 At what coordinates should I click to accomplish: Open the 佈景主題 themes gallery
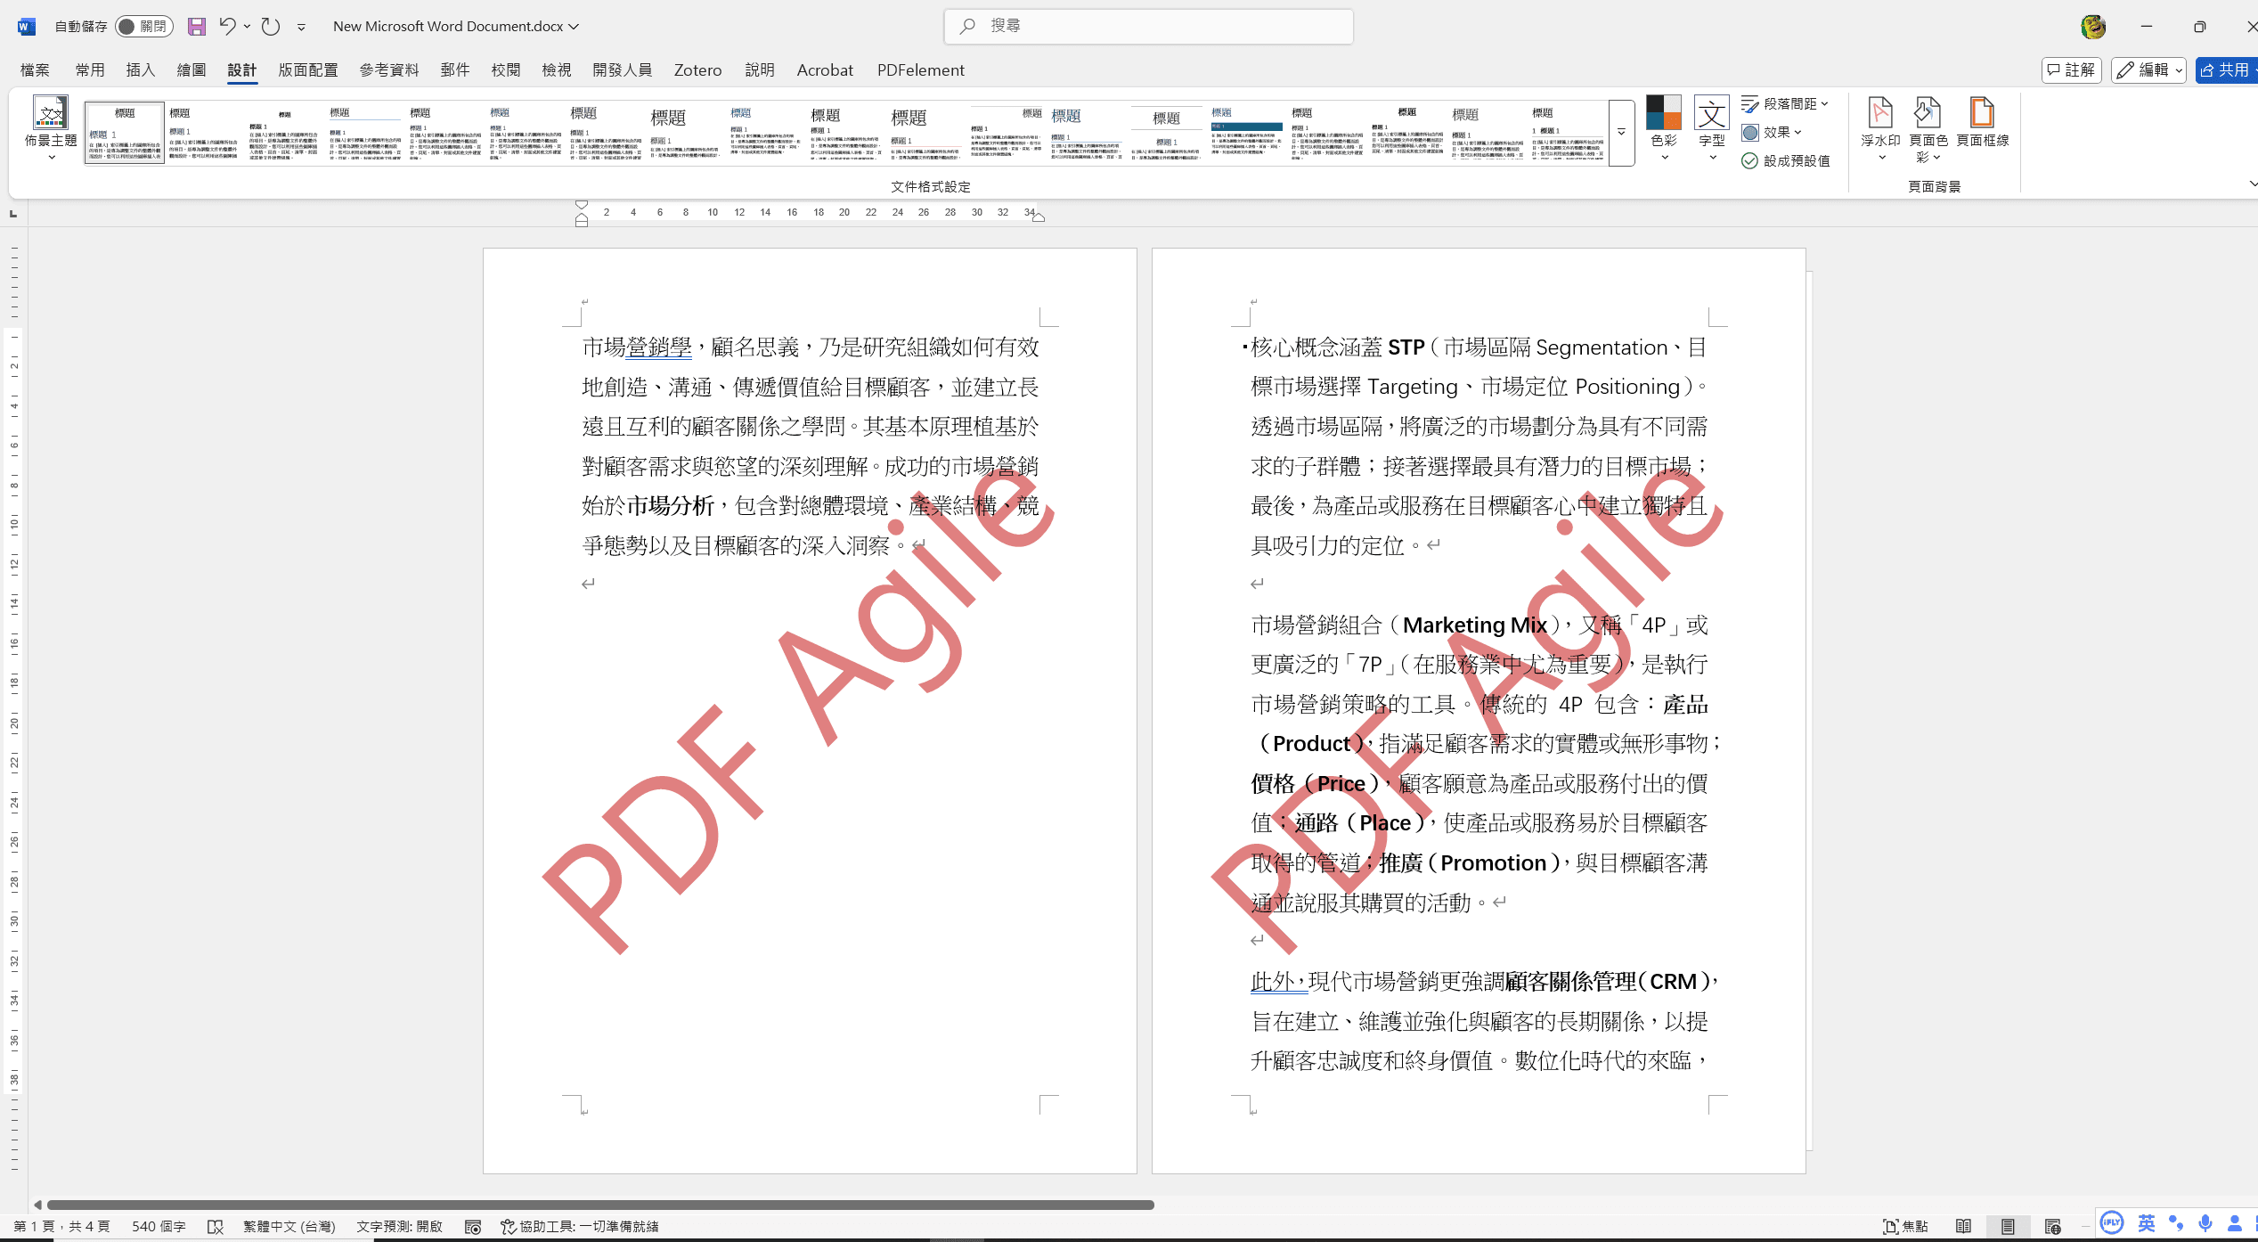[51, 129]
